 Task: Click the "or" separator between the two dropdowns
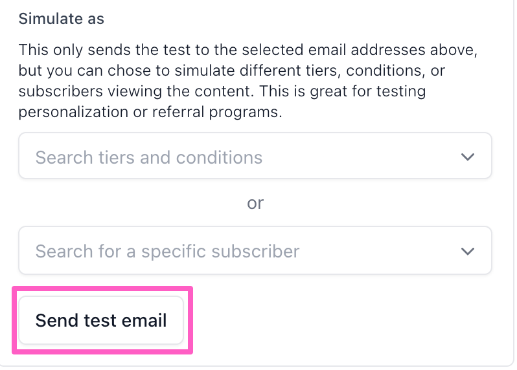(x=255, y=203)
